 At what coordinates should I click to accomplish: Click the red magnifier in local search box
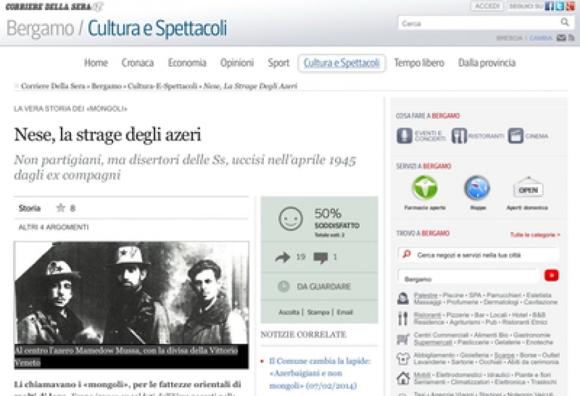click(x=407, y=254)
